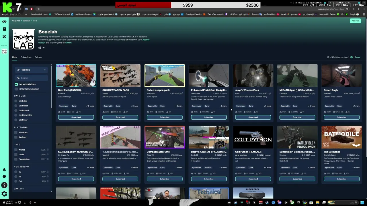The width and height of the screenshot is (367, 206).
Task: Open the Gmail bookmark
Action: pos(284,14)
